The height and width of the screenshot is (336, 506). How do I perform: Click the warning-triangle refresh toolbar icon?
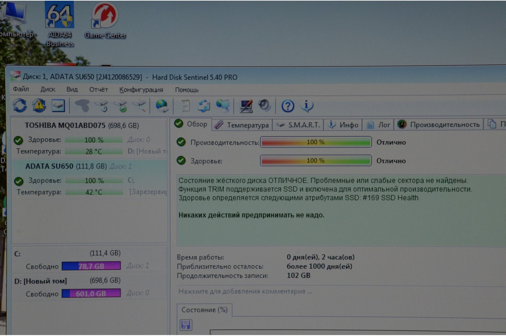39,105
